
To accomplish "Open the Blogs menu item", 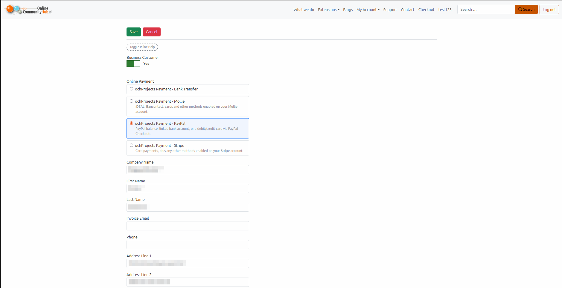I will [348, 10].
